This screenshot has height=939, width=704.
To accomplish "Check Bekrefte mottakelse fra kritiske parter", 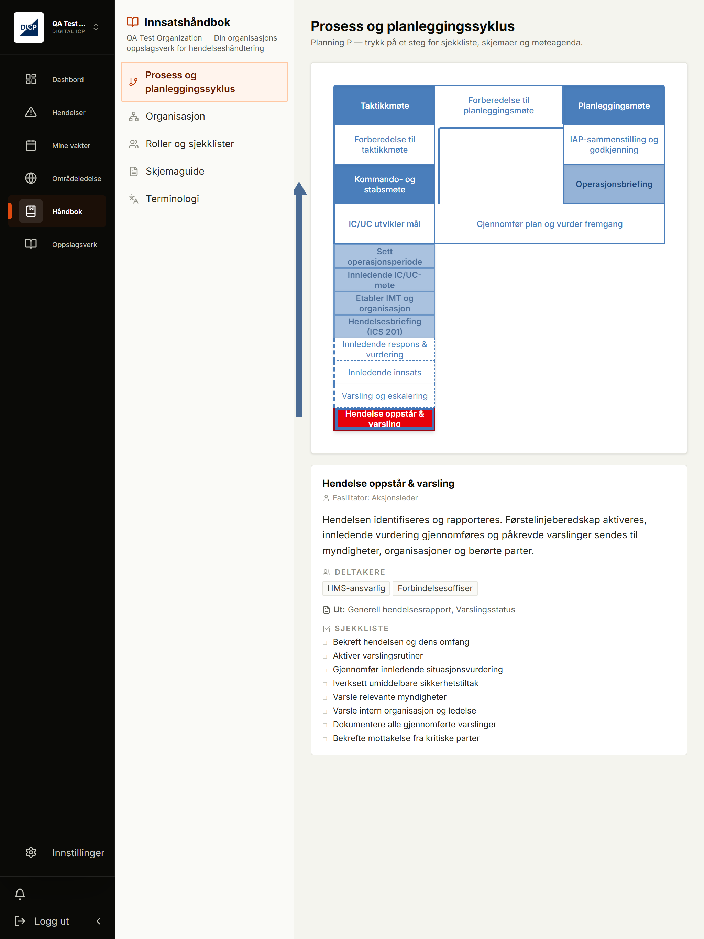I will [325, 739].
